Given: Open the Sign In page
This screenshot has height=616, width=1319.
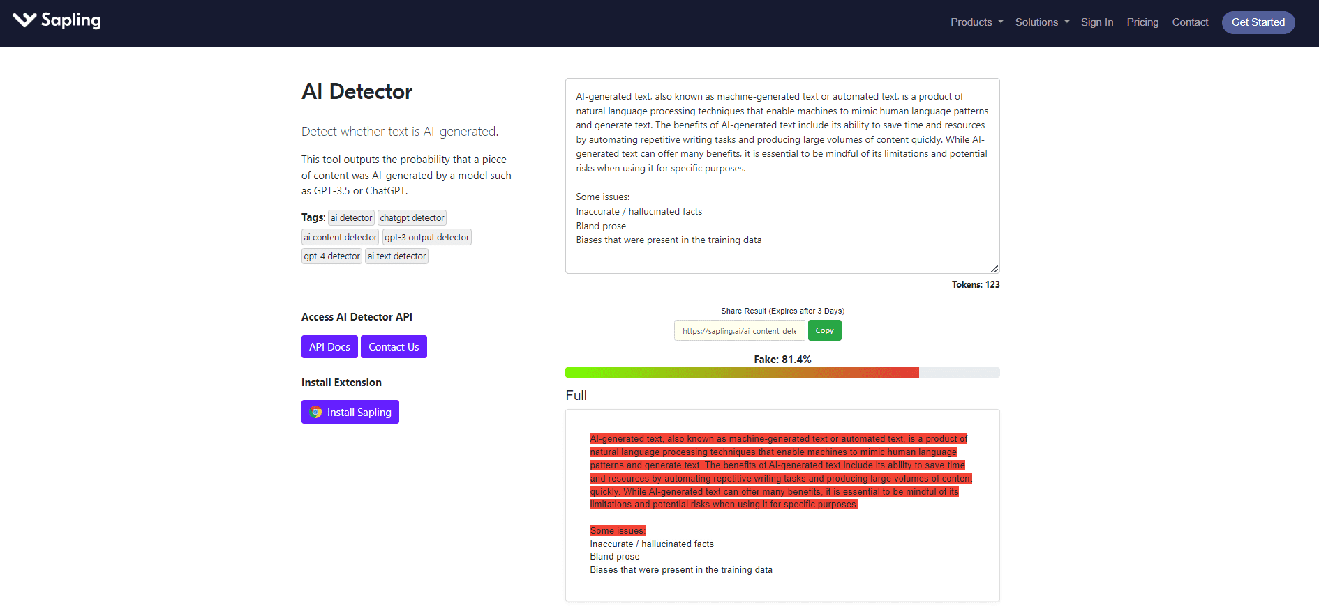Looking at the screenshot, I should (x=1096, y=22).
